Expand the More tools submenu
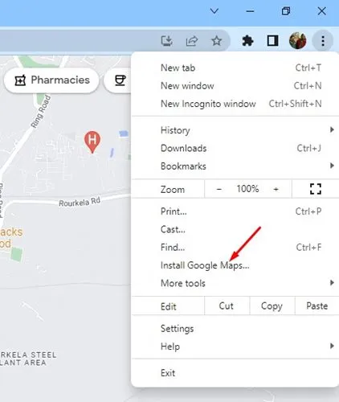This screenshot has height=402, width=339. [235, 283]
